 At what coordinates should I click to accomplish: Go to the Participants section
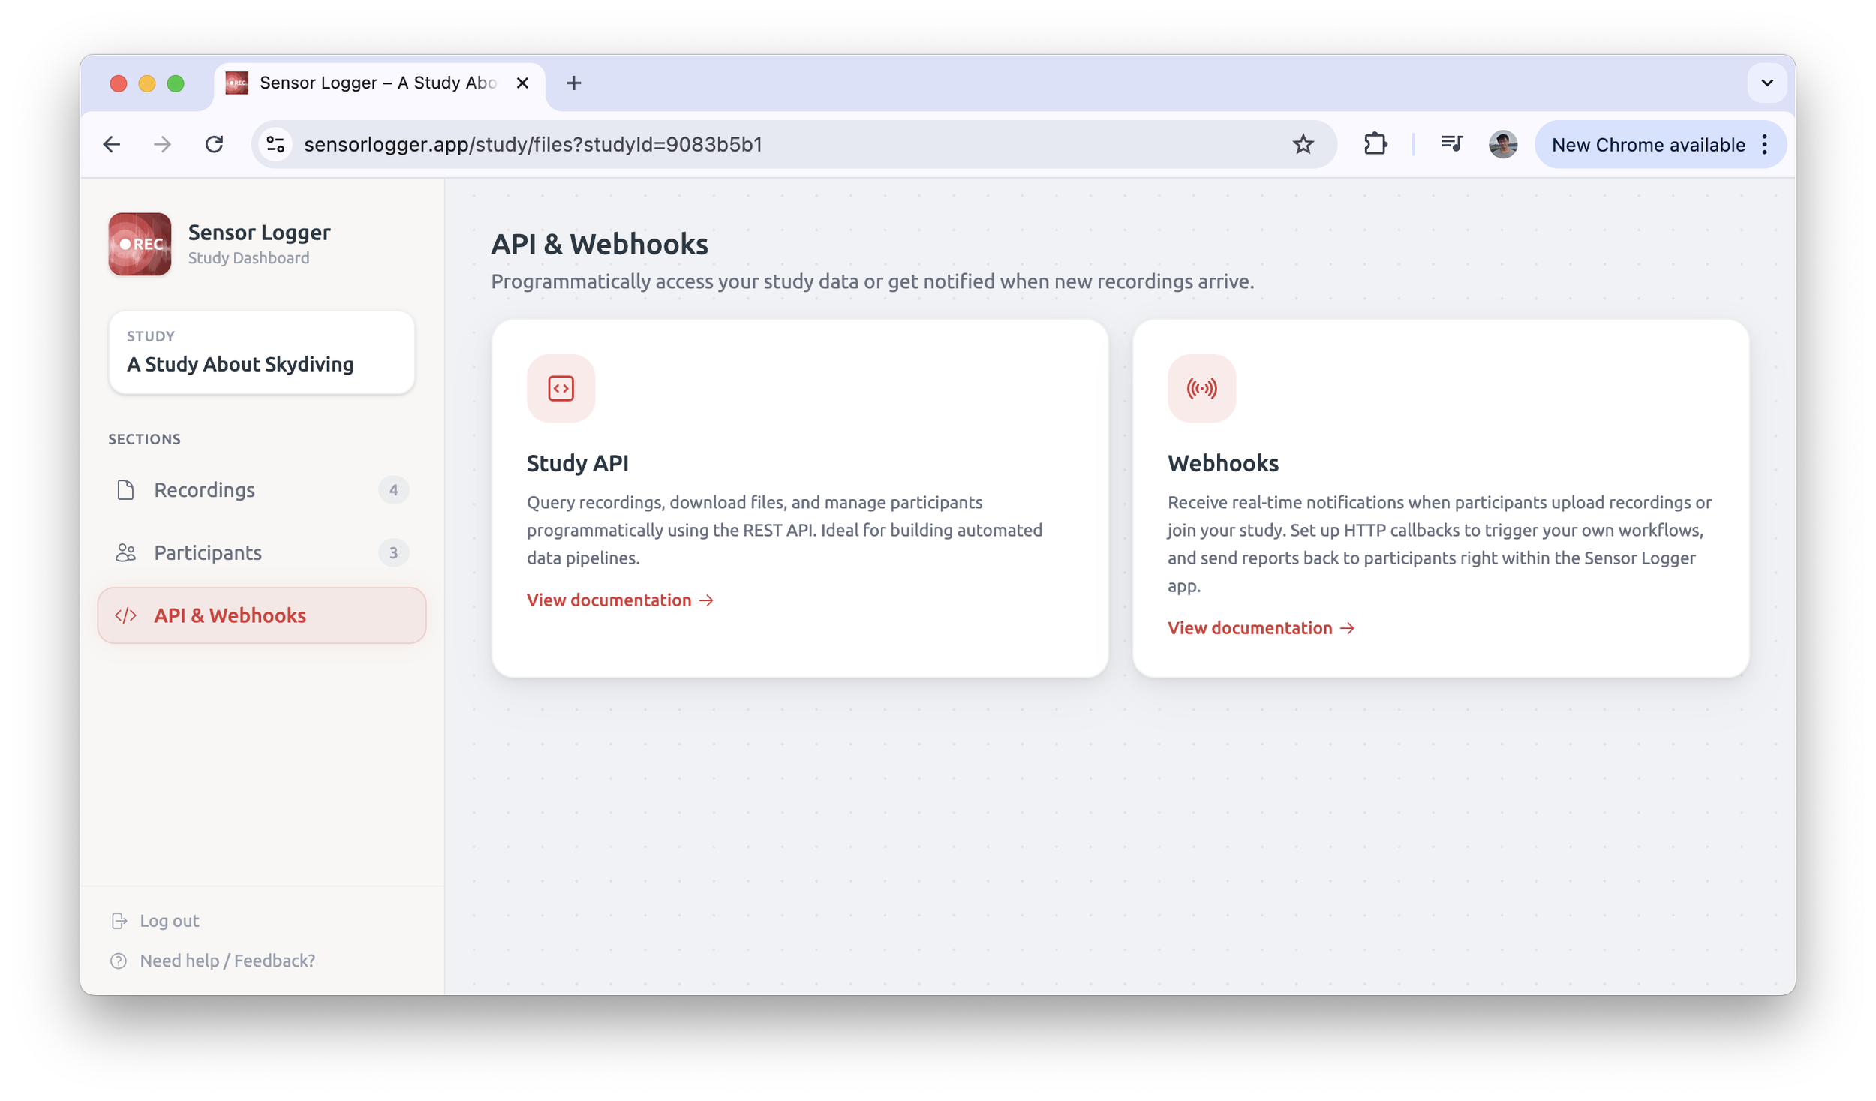pos(208,553)
